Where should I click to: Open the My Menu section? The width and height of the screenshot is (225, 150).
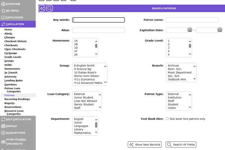[x=12, y=11]
